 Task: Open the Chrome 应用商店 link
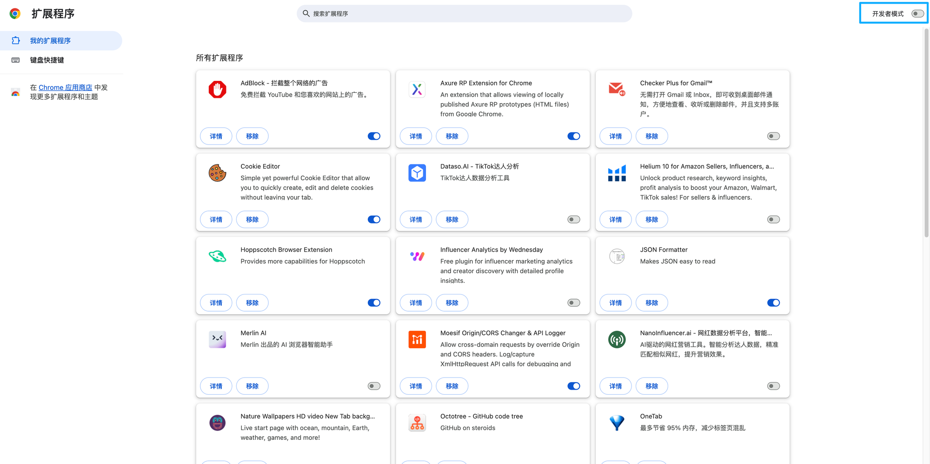65,87
